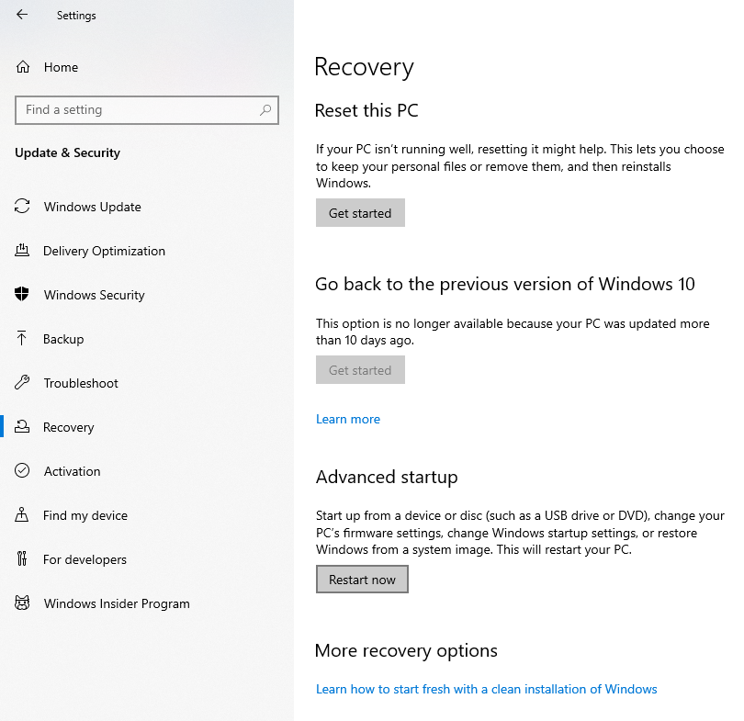This screenshot has width=744, height=721.
Task: Click the Home house icon
Action: (23, 67)
